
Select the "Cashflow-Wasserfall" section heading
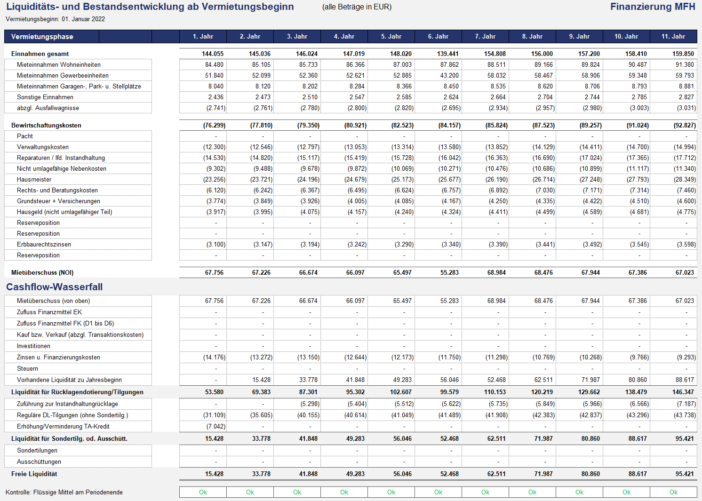pos(54,287)
